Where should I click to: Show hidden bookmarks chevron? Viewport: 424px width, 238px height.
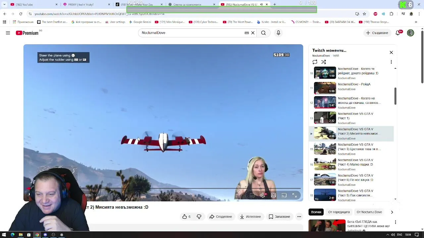pos(416,22)
